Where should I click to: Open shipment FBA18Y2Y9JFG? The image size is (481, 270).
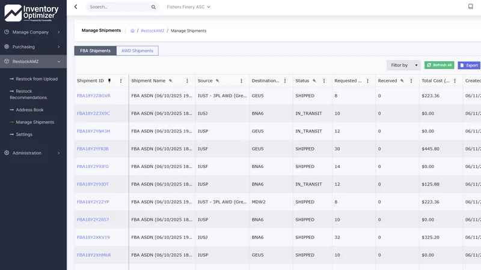[x=93, y=167]
